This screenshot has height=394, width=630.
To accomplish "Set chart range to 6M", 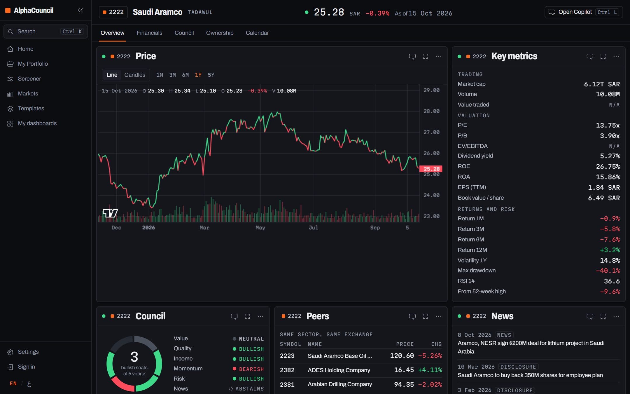I will coord(185,75).
